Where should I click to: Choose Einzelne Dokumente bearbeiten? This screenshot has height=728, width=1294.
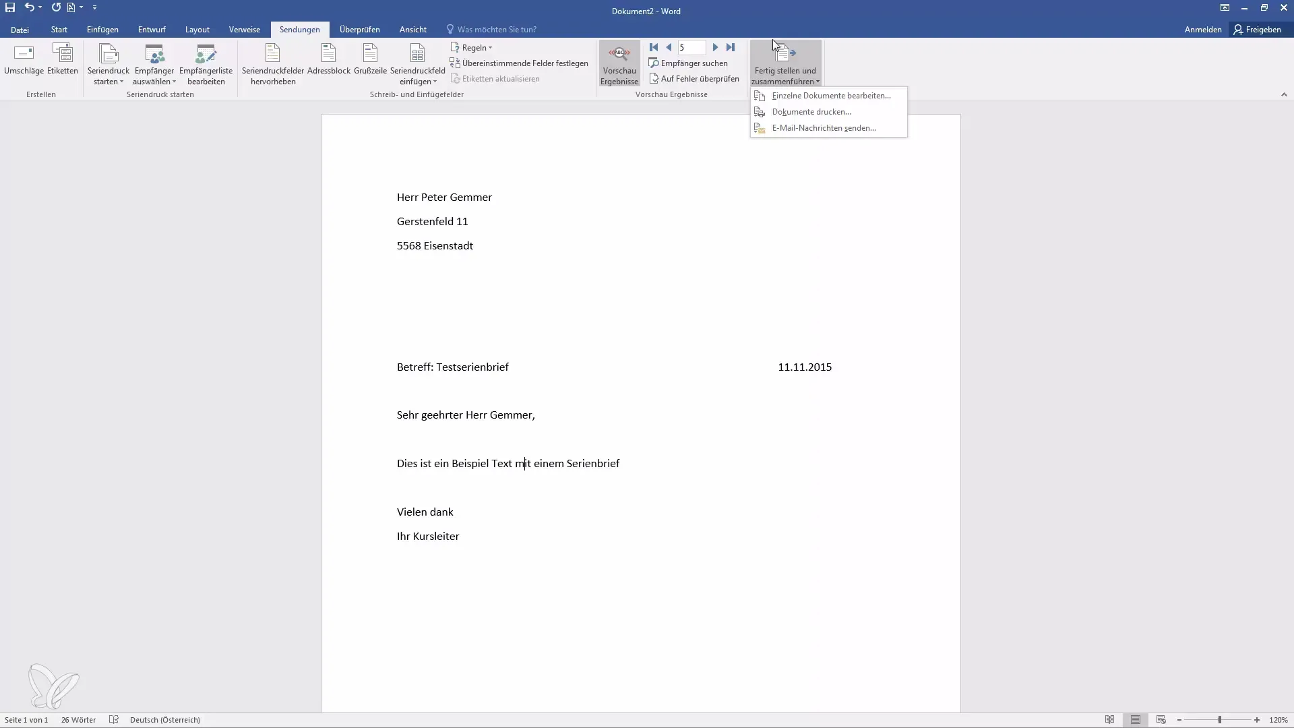829,96
